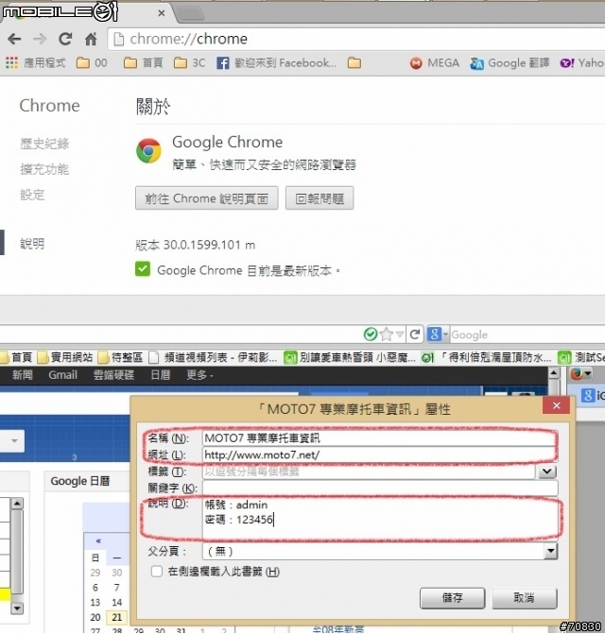The image size is (605, 634).
Task: Click the left panel scroll-up arrow
Action: point(17,504)
